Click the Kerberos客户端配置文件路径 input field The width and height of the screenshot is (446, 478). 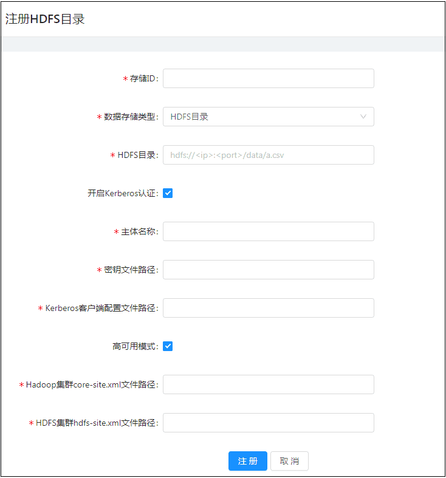pyautogui.click(x=268, y=308)
